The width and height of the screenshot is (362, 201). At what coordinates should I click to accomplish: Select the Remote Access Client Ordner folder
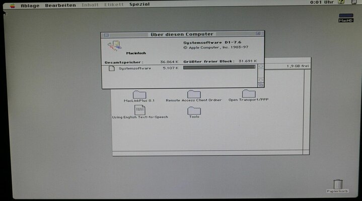point(194,94)
